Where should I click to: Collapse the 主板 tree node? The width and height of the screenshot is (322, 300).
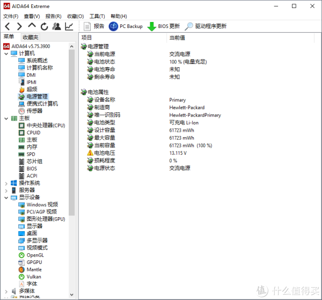pos(6,118)
